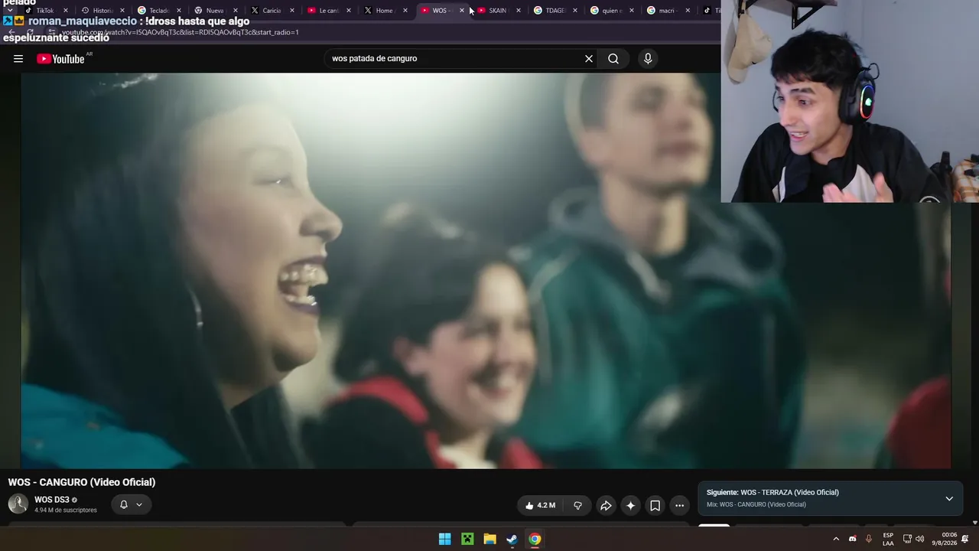This screenshot has height=551, width=979.
Task: Like the WOS - CANGURO video
Action: click(x=540, y=505)
